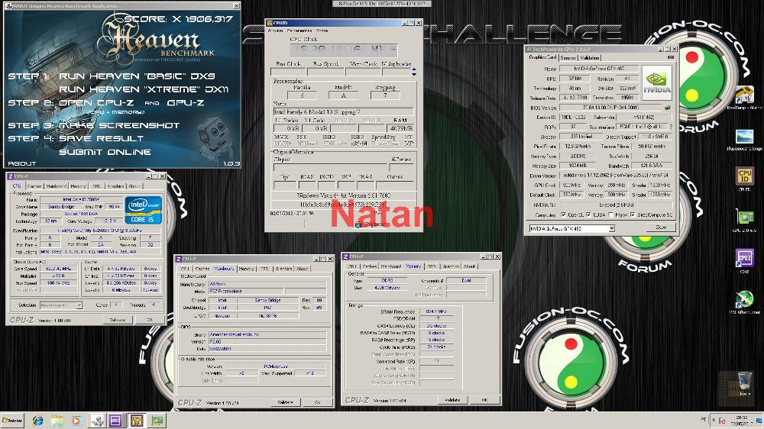
Task: Click the Core Speed value in CPU-Z
Action: pyautogui.click(x=58, y=268)
